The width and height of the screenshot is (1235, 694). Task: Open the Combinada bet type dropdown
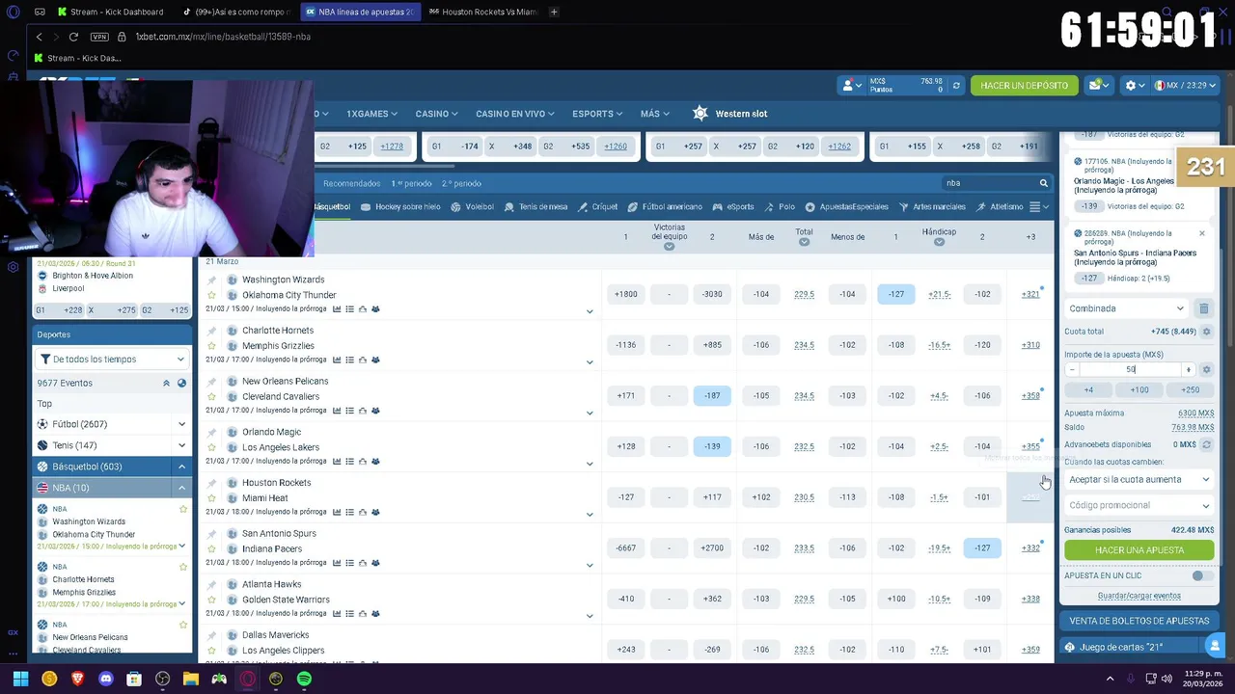click(1126, 308)
